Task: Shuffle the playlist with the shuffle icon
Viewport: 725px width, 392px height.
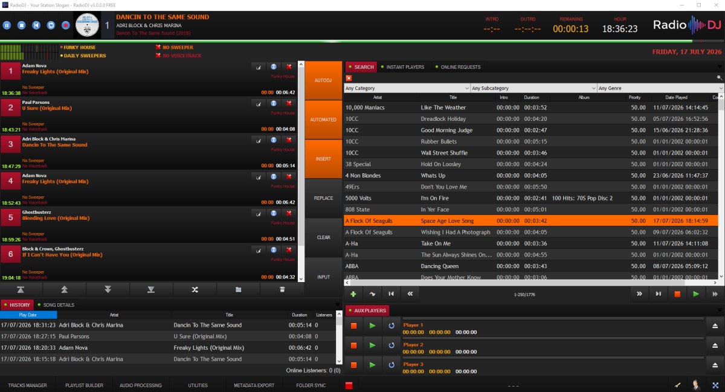Action: coord(195,289)
